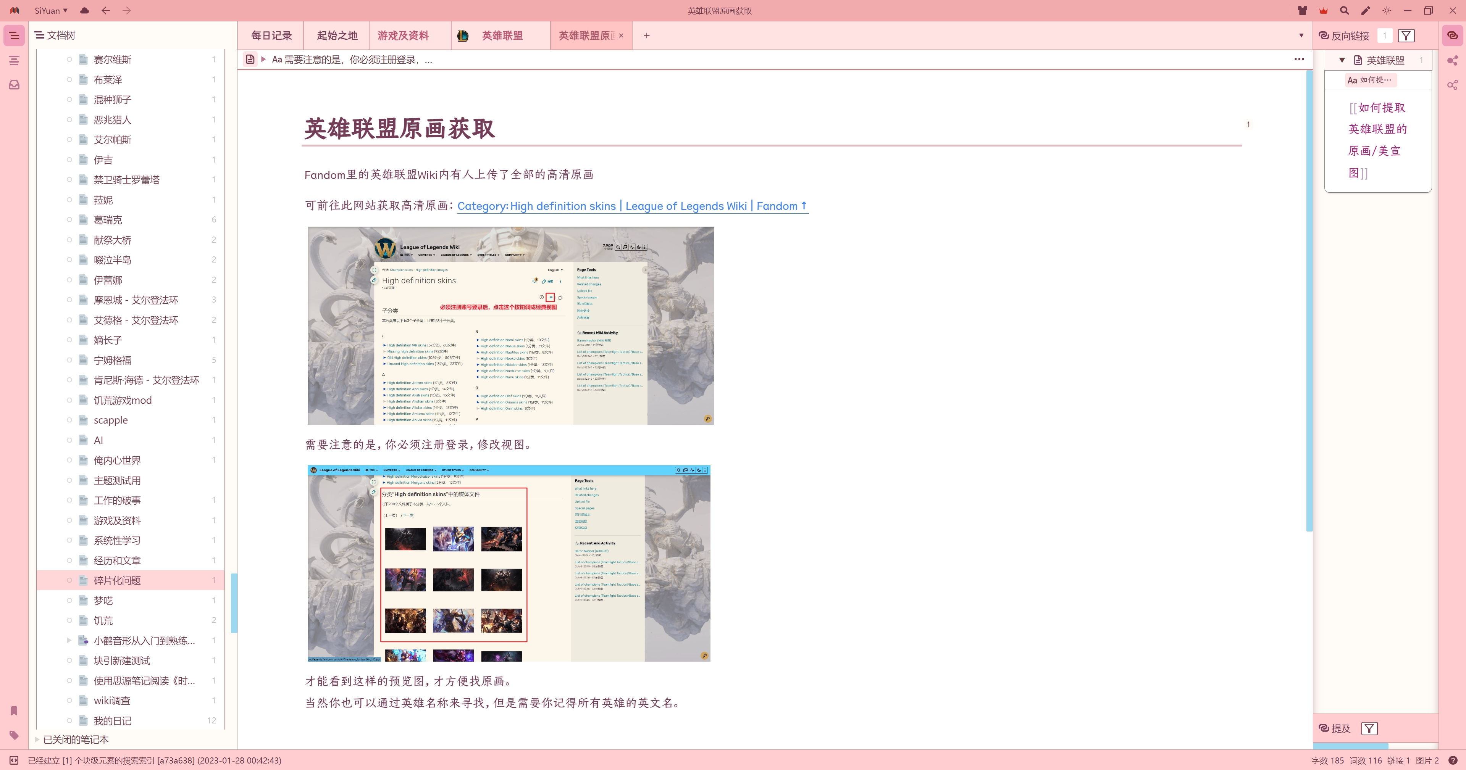The width and height of the screenshot is (1466, 770).
Task: Switch to the 游戏及资料 tab
Action: point(403,35)
